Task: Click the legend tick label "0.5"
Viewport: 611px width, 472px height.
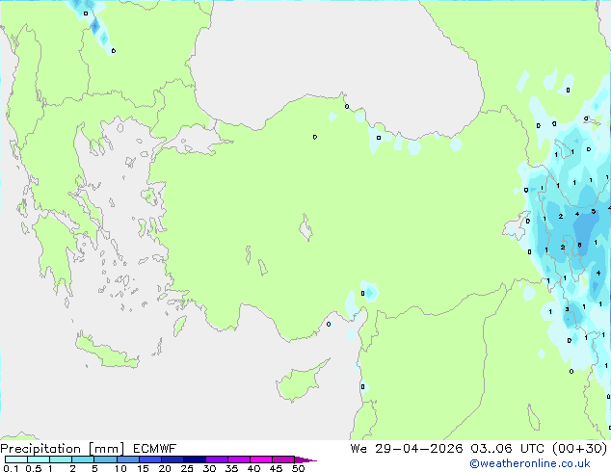Action: tap(33, 468)
